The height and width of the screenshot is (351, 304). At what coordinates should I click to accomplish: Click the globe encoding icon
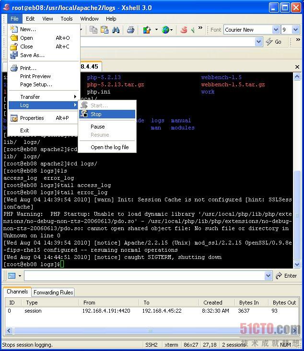point(165,30)
